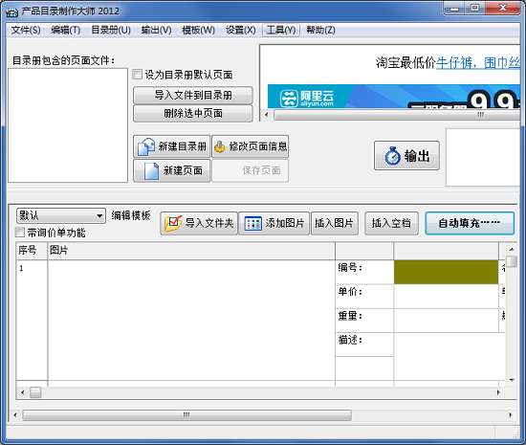Click the 自动填充 button
Viewport: 526px width, 445px height.
click(x=470, y=223)
